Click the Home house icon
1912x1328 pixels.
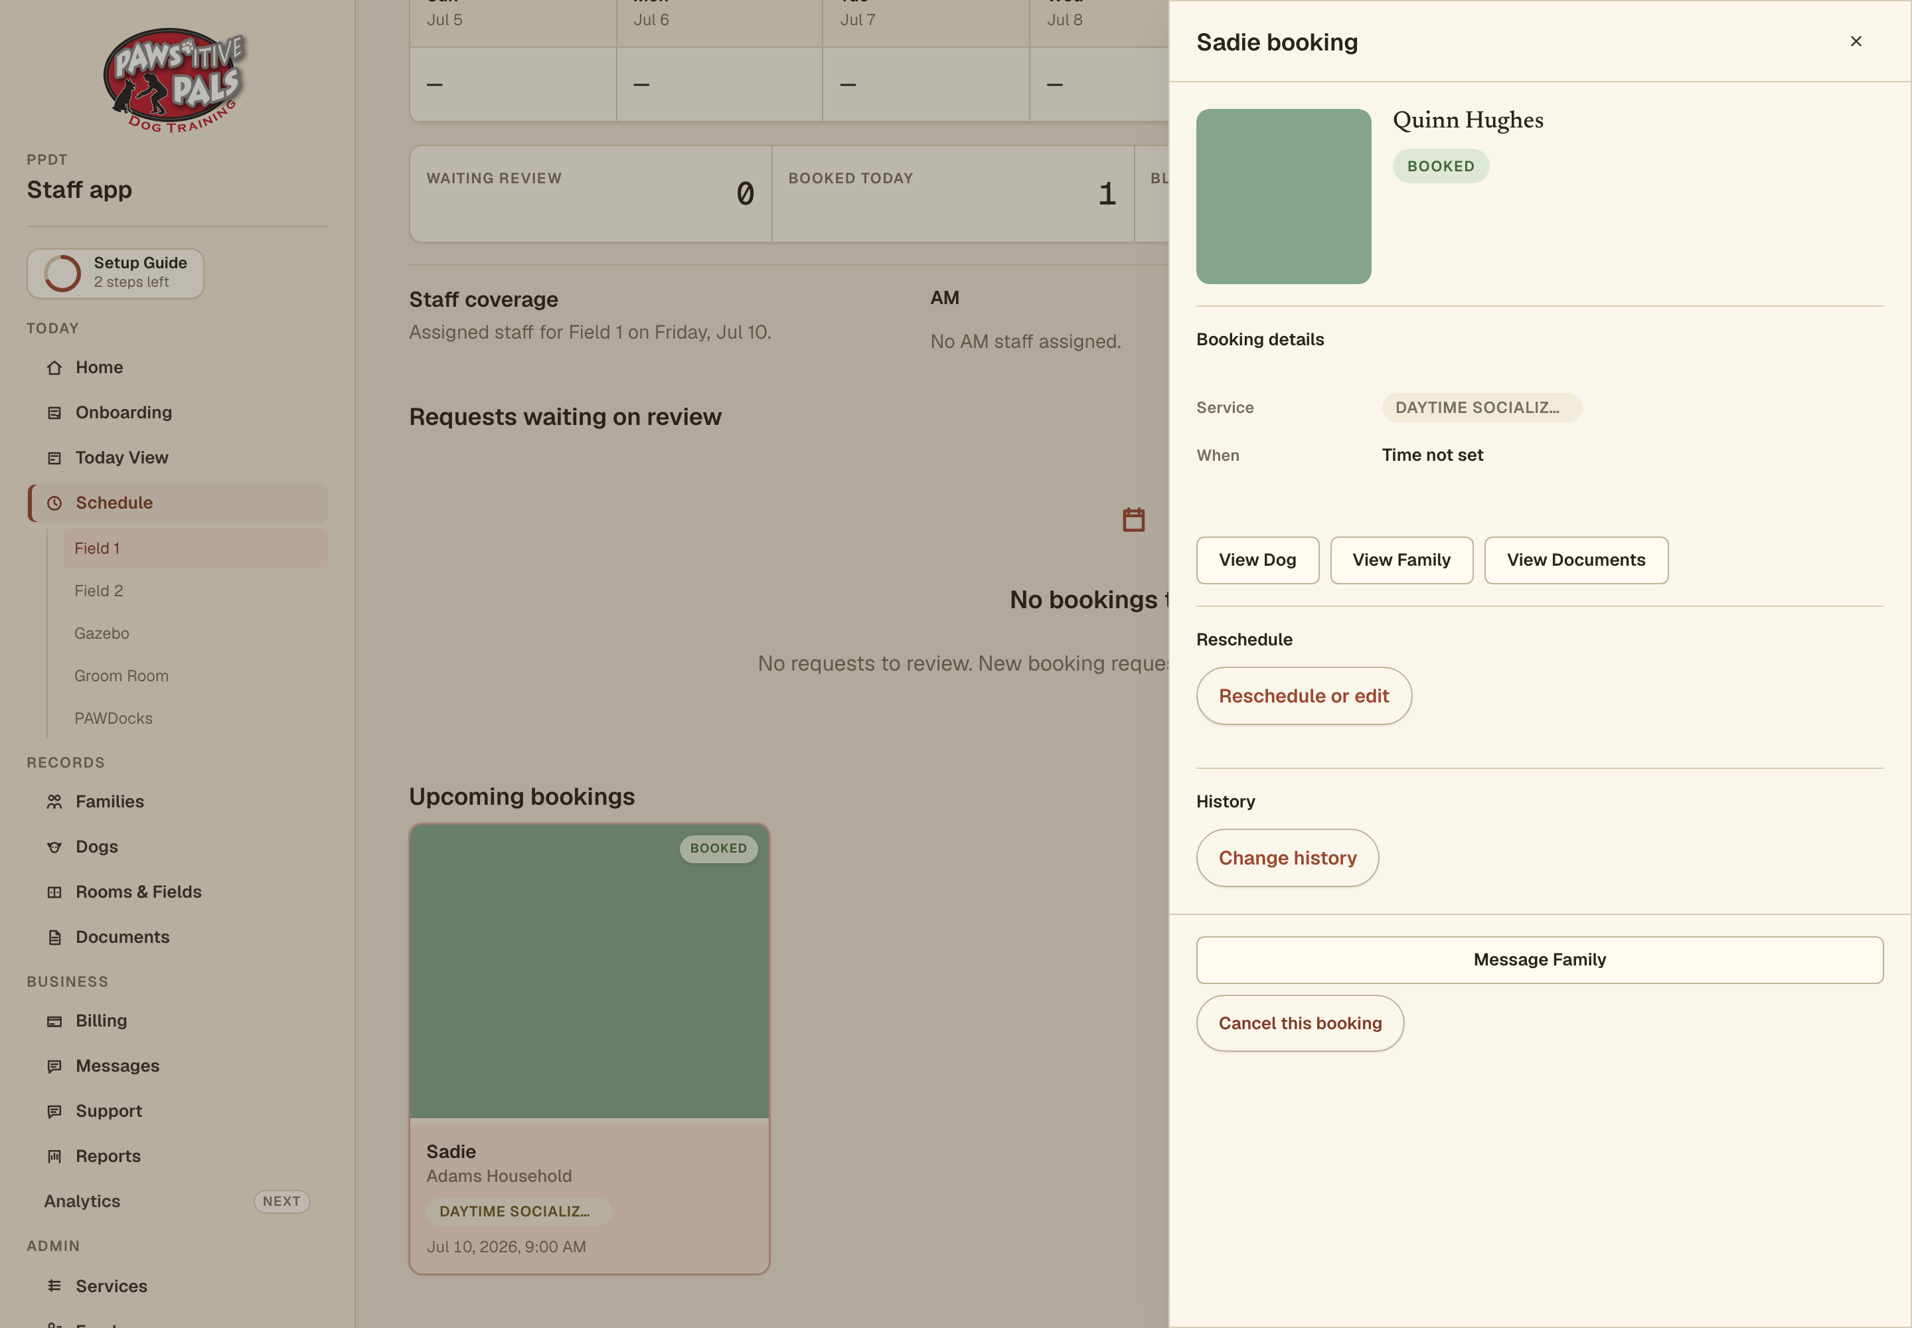pyautogui.click(x=54, y=368)
